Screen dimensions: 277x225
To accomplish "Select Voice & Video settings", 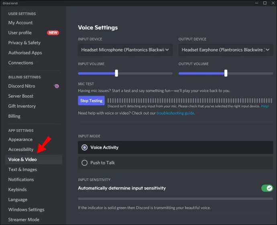I will (x=34, y=160).
